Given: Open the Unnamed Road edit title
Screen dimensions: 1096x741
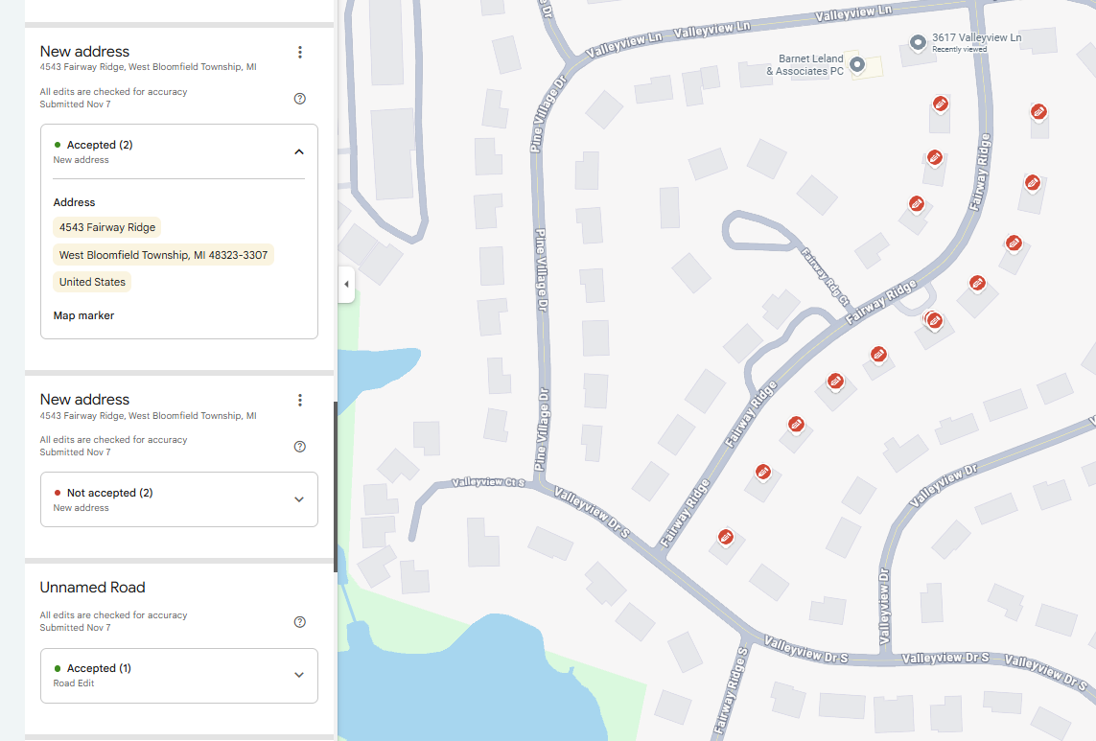Looking at the screenshot, I should (x=92, y=588).
